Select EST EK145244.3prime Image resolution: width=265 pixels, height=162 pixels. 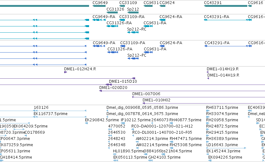click(223, 151)
